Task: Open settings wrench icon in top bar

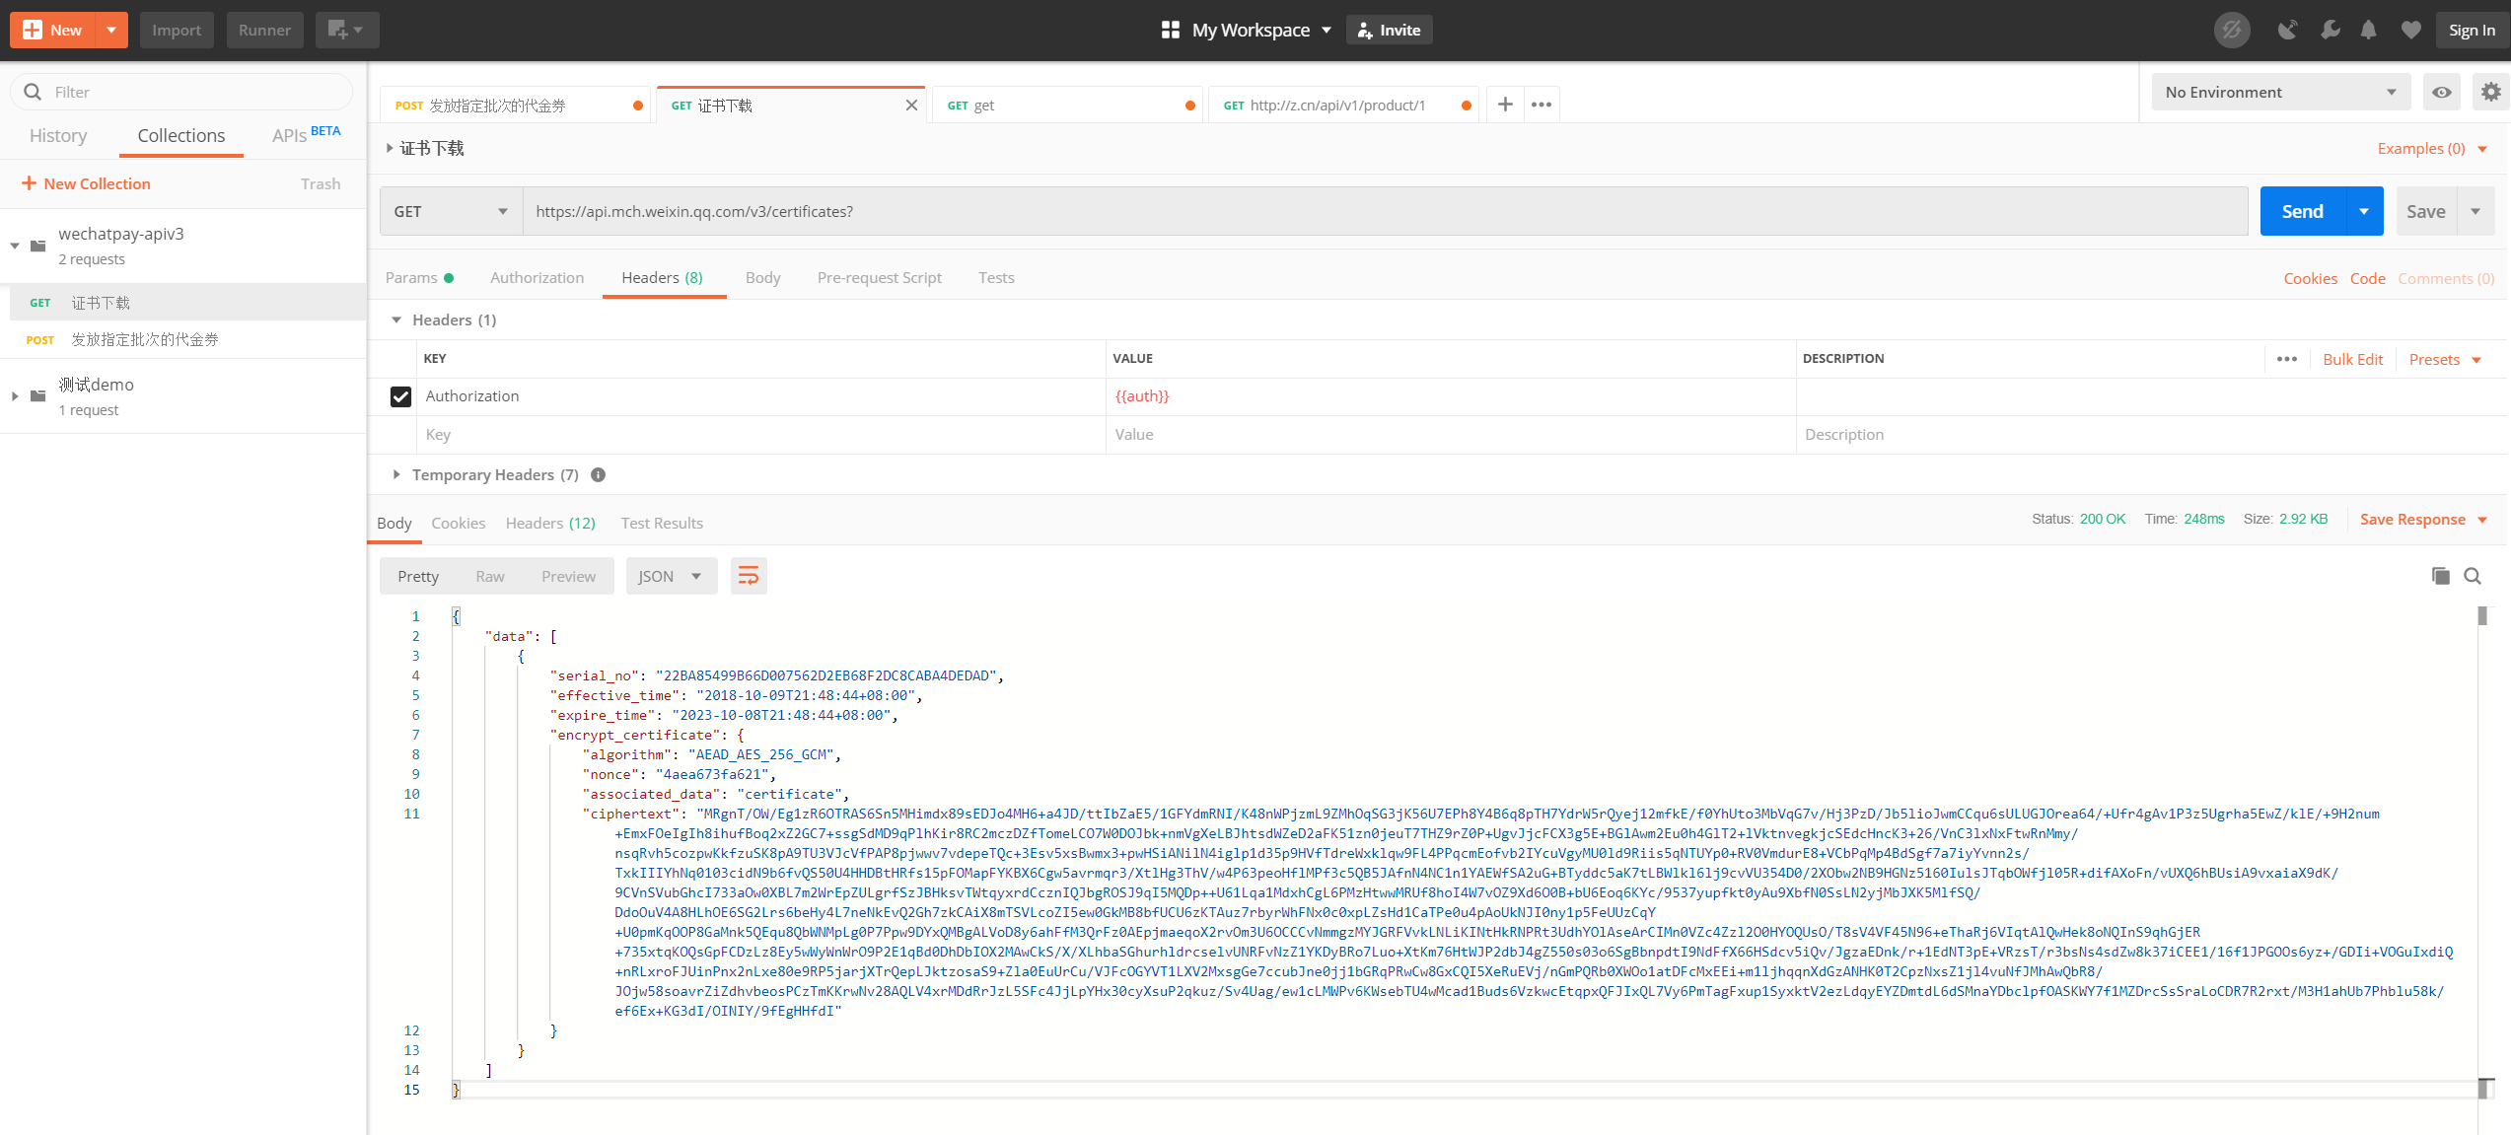Action: click(2330, 30)
